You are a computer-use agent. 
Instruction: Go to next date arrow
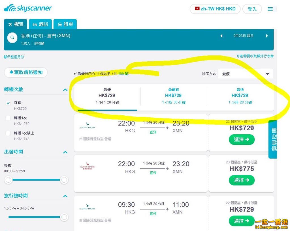click(x=267, y=36)
